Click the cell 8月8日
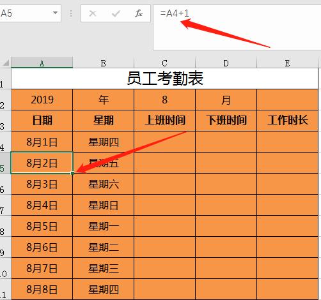This screenshot has height=300, width=321. [x=42, y=289]
